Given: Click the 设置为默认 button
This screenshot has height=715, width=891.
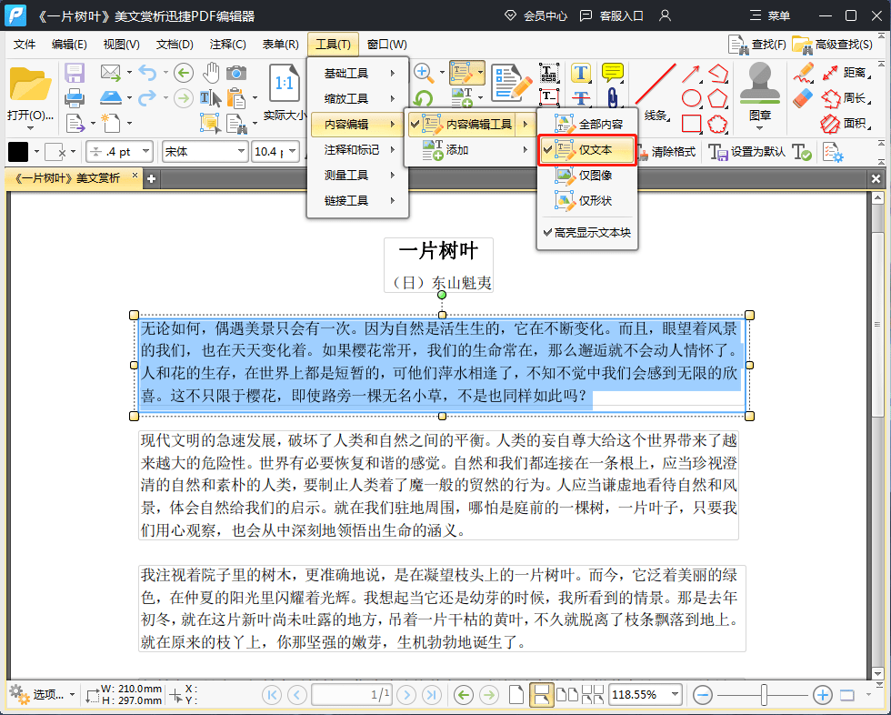Looking at the screenshot, I should click(746, 152).
